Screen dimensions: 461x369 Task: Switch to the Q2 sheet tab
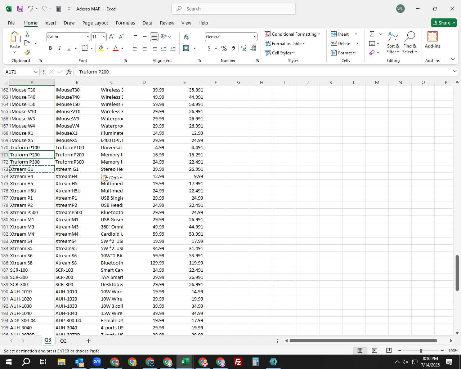point(63,341)
